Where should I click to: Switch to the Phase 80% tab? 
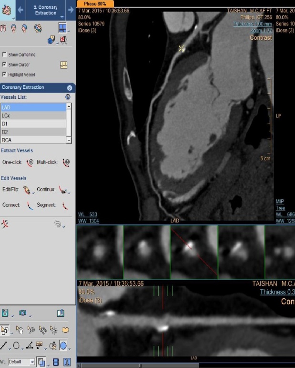coord(95,3)
